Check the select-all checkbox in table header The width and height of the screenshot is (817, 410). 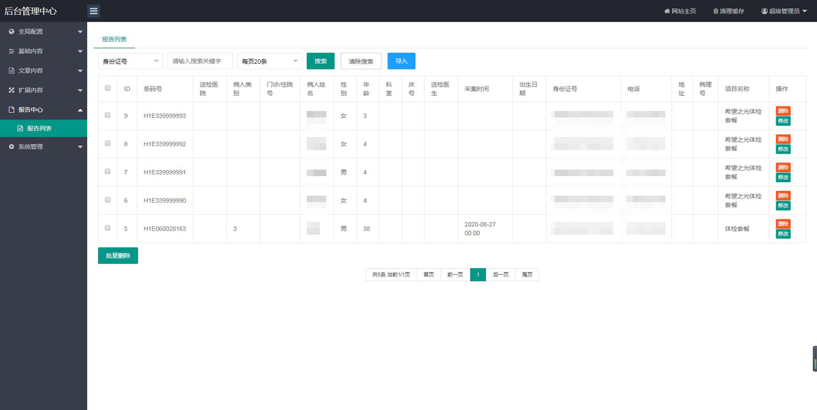coord(108,88)
